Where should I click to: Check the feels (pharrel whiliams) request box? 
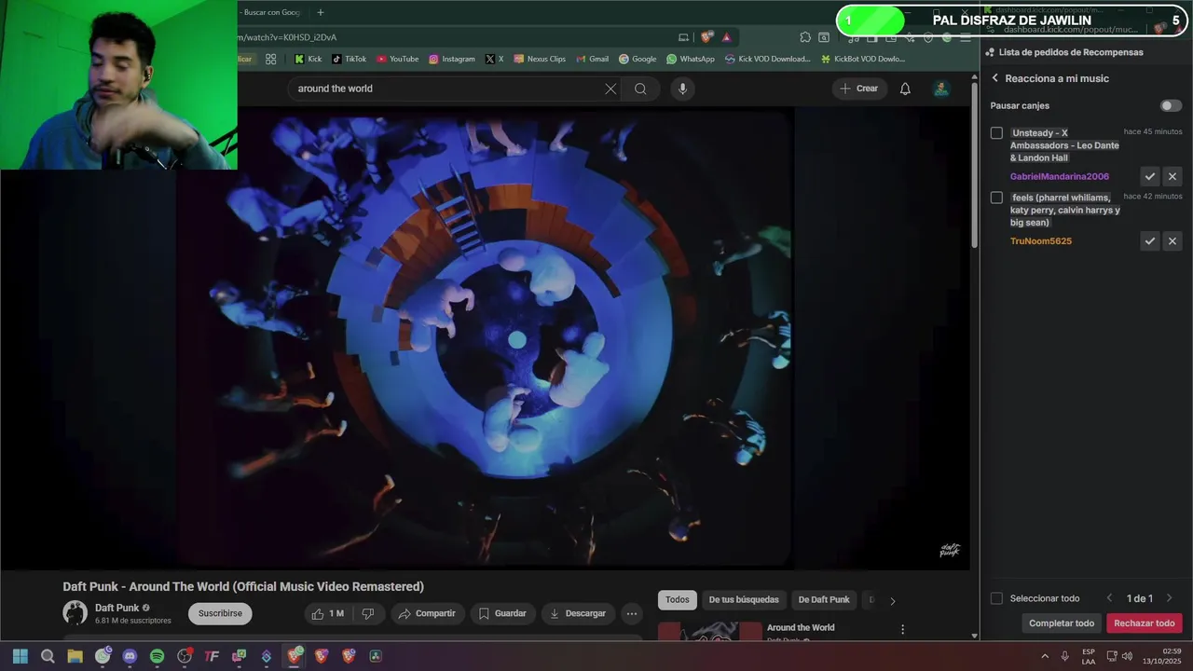click(x=996, y=198)
